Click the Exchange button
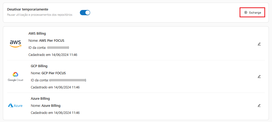The height and width of the screenshot is (122, 272). (252, 13)
